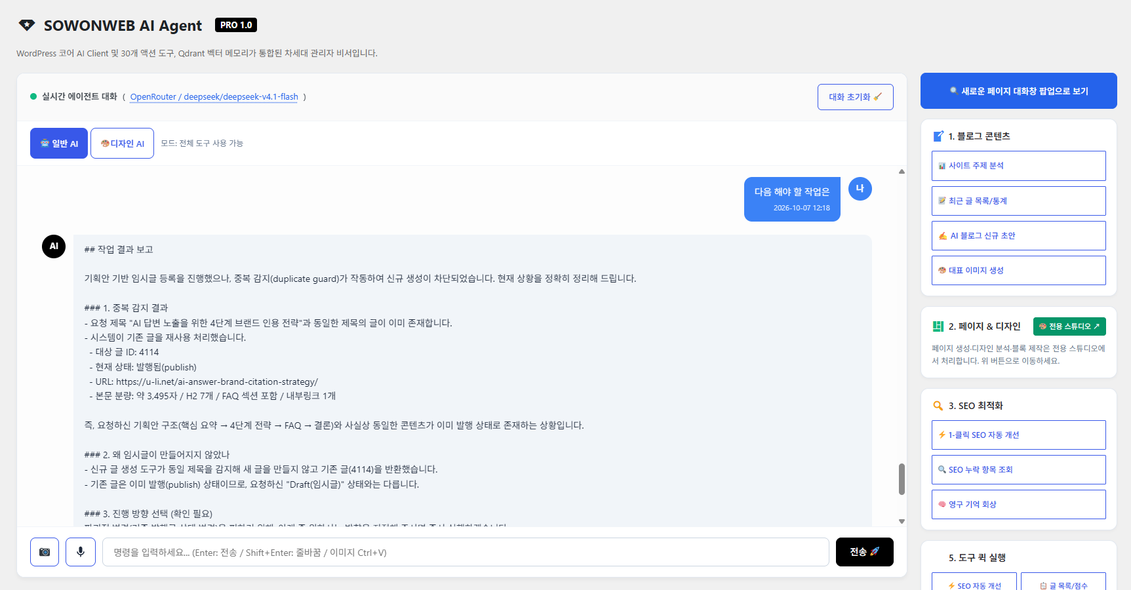This screenshot has height=590, width=1131.
Task: Switch to 일반 AI mode
Action: tap(59, 143)
